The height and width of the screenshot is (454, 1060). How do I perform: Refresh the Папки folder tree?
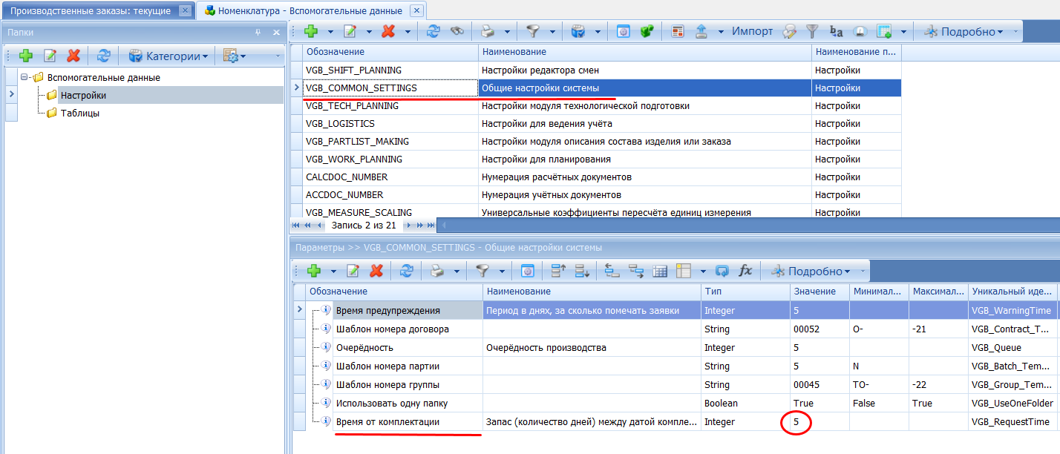click(x=104, y=56)
